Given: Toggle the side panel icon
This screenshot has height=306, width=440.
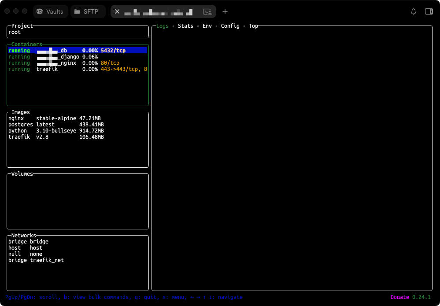Looking at the screenshot, I should [429, 11].
